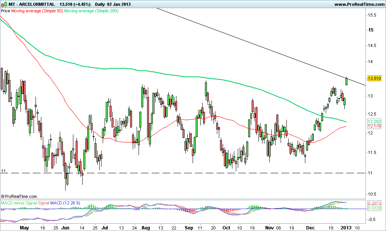The height and width of the screenshot is (231, 386).
Task: Click the 2013 label on the time axis
Action: (x=346, y=228)
